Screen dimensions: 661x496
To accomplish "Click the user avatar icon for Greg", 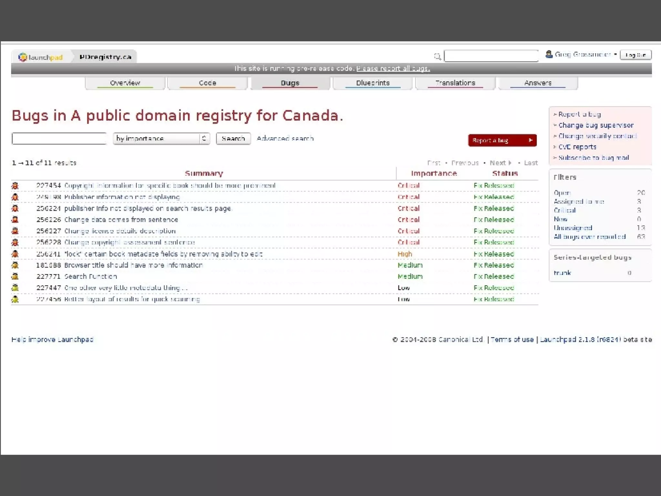I will click(x=549, y=54).
